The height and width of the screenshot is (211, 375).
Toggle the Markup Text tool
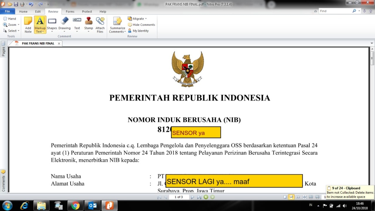click(x=40, y=25)
